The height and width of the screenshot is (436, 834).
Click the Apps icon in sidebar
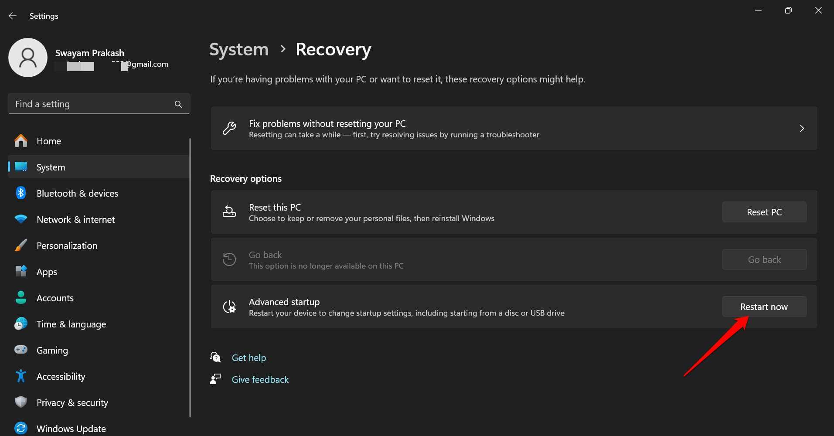[21, 271]
